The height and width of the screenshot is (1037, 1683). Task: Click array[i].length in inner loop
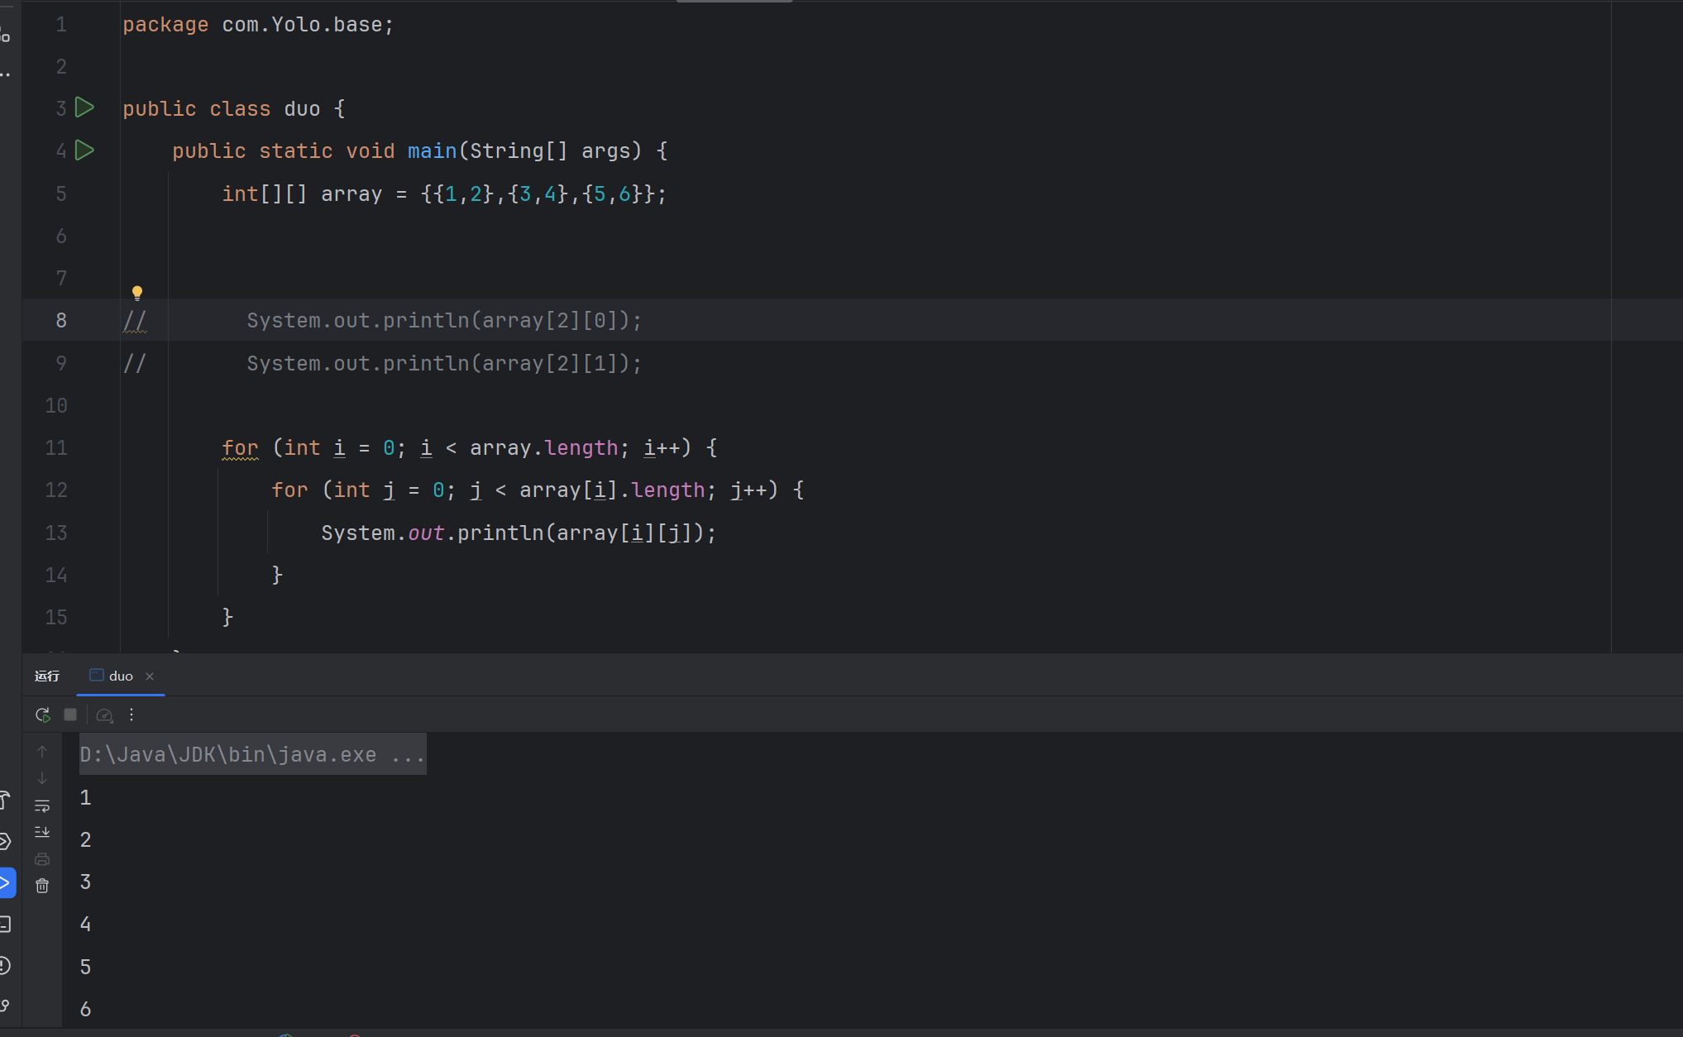click(x=612, y=490)
